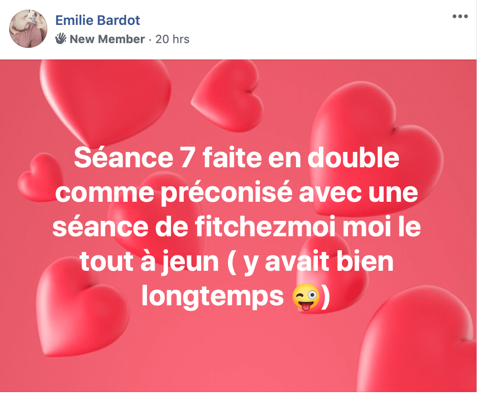The height and width of the screenshot is (393, 477).
Task: Click the word 'préconisé' in the post
Action: (x=227, y=193)
